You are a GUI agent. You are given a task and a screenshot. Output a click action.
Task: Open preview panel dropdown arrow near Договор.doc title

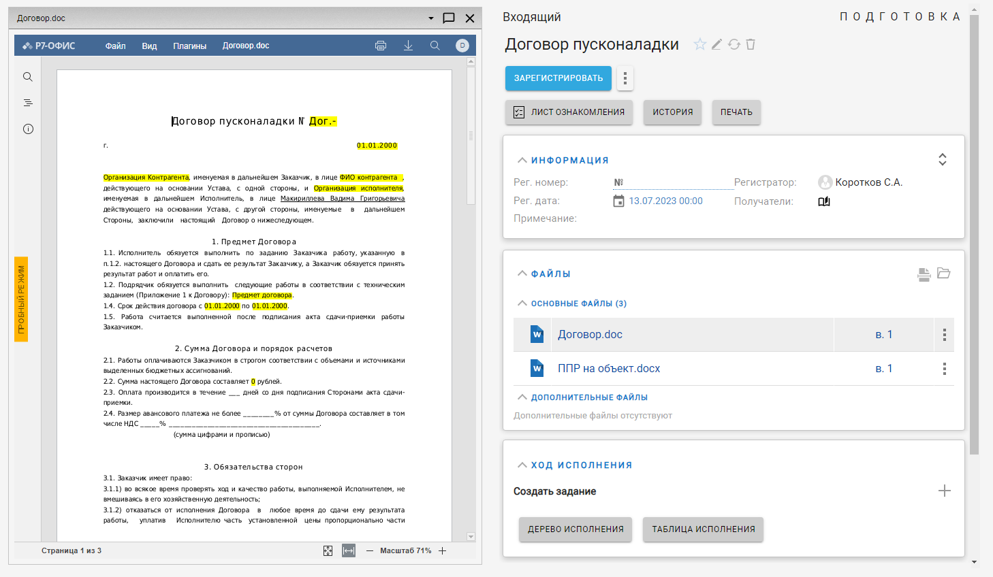coord(431,18)
